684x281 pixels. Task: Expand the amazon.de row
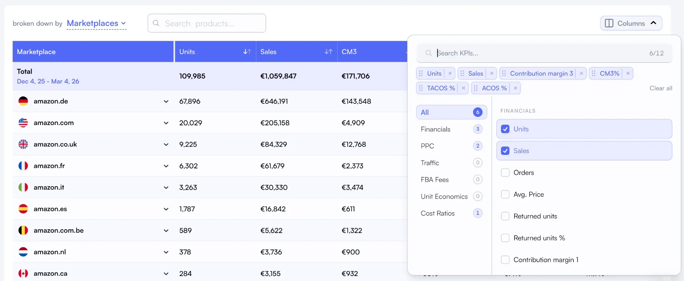(x=166, y=101)
